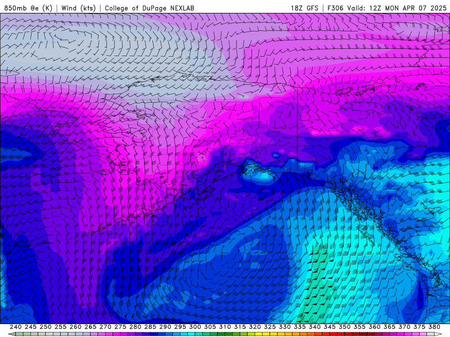Click the right arrow cap of the color bar
450x337 pixels.
(438, 334)
